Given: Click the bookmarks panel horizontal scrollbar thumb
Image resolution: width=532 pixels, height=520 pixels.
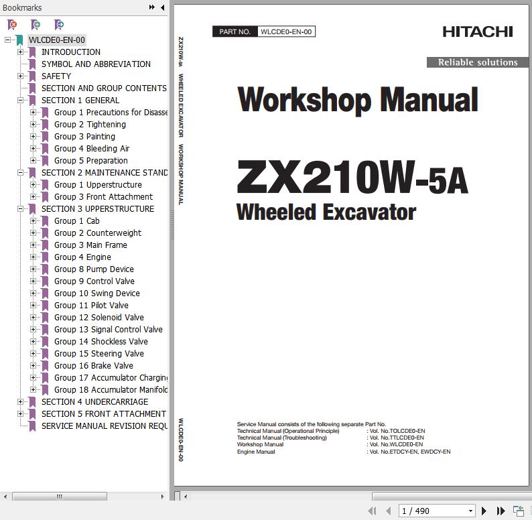Looking at the screenshot, I should (x=60, y=497).
